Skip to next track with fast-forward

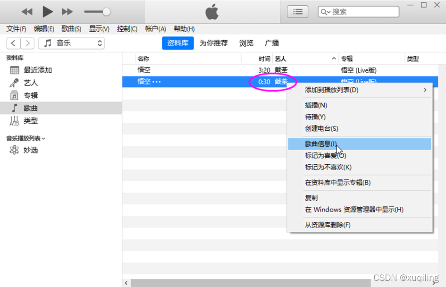pos(67,12)
